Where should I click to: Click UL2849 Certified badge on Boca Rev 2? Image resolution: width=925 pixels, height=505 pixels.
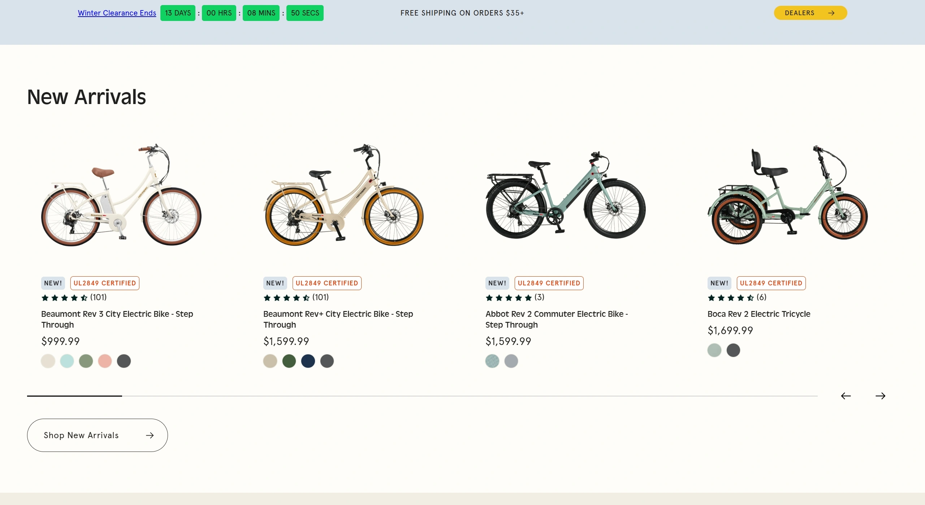pos(771,283)
